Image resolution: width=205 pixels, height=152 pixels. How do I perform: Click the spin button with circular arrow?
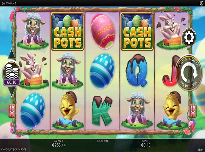(189, 73)
